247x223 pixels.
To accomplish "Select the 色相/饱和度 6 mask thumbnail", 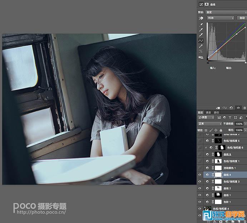I will (x=222, y=147).
